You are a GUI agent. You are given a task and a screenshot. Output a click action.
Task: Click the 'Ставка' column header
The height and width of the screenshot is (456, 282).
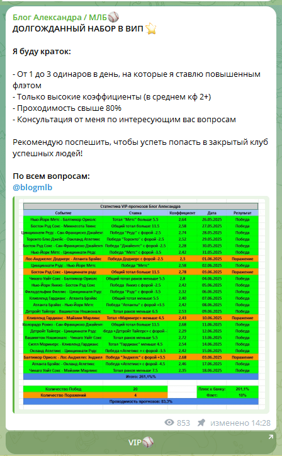(x=135, y=213)
